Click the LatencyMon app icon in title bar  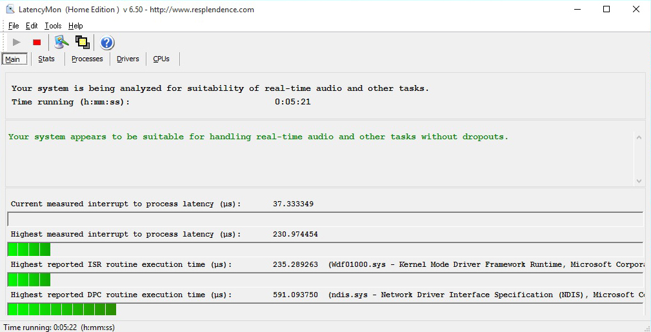[10, 10]
